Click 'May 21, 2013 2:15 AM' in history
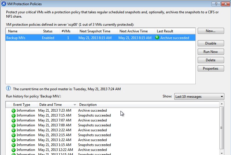231x155 pixels. (x=55, y=135)
